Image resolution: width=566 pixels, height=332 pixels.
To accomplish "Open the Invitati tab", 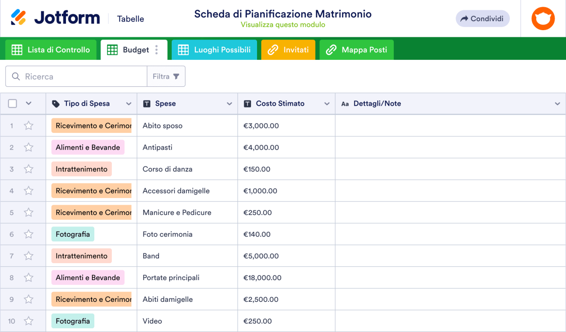I will (x=288, y=50).
